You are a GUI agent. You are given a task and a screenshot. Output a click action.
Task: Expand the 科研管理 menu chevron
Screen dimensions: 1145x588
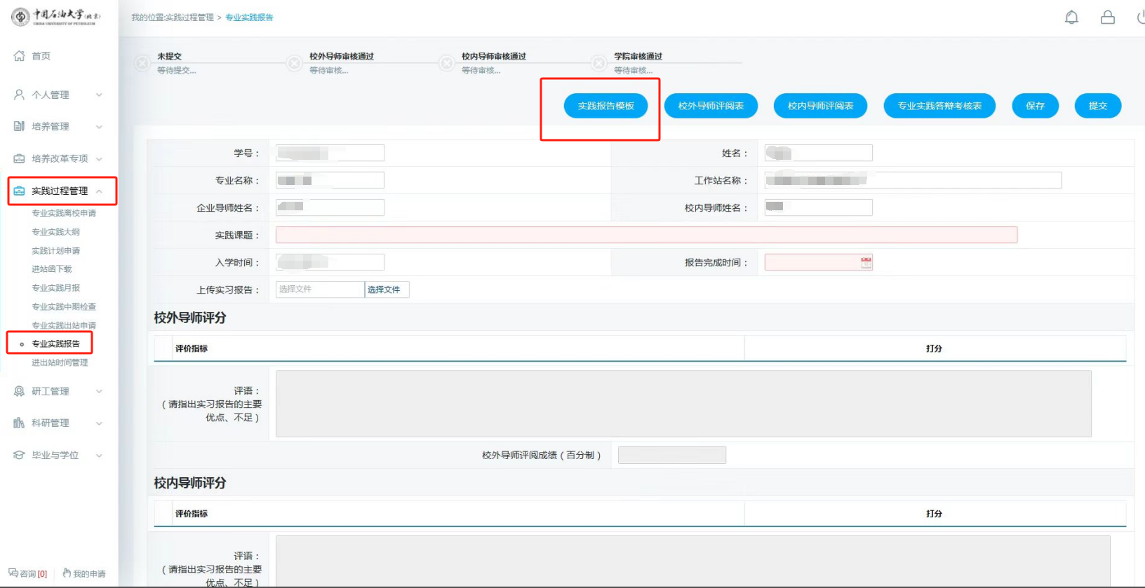point(99,423)
